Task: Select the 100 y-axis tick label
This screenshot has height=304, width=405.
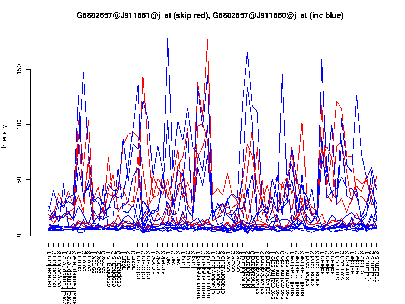Action: coord(20,125)
